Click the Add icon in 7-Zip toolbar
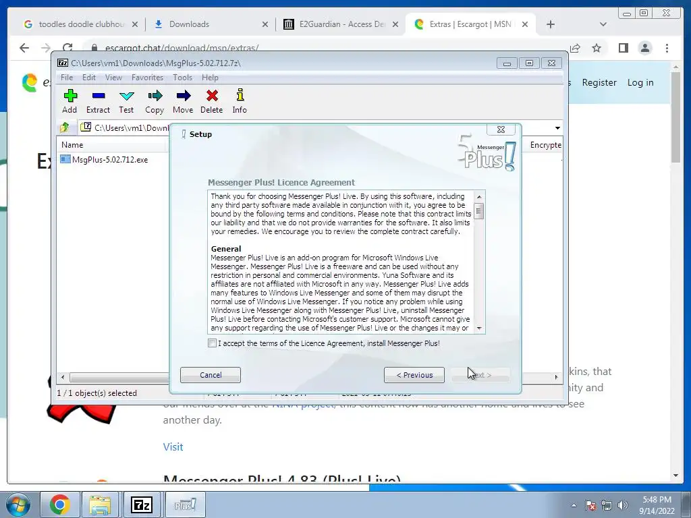 [x=70, y=101]
